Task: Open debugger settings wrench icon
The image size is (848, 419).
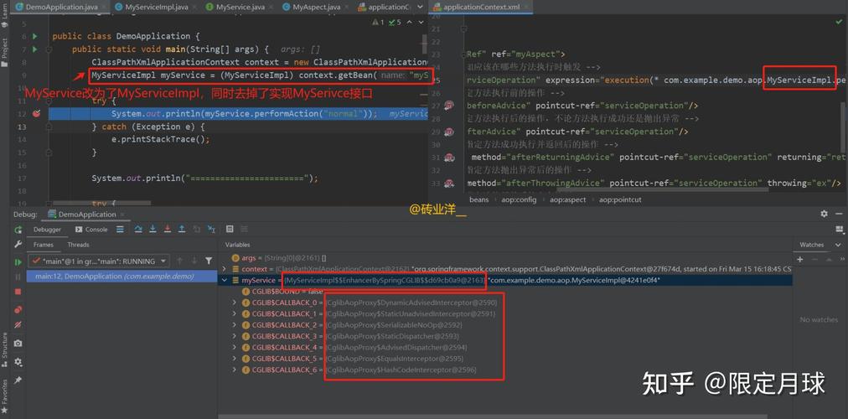Action: tap(18, 245)
